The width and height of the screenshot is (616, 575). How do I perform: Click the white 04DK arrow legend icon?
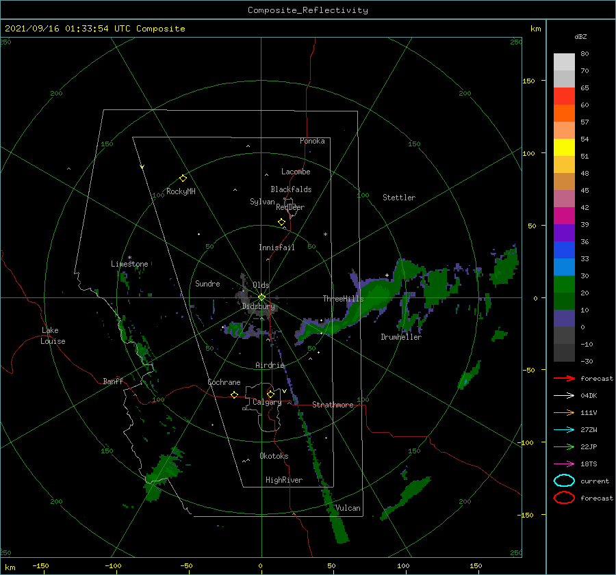point(564,395)
